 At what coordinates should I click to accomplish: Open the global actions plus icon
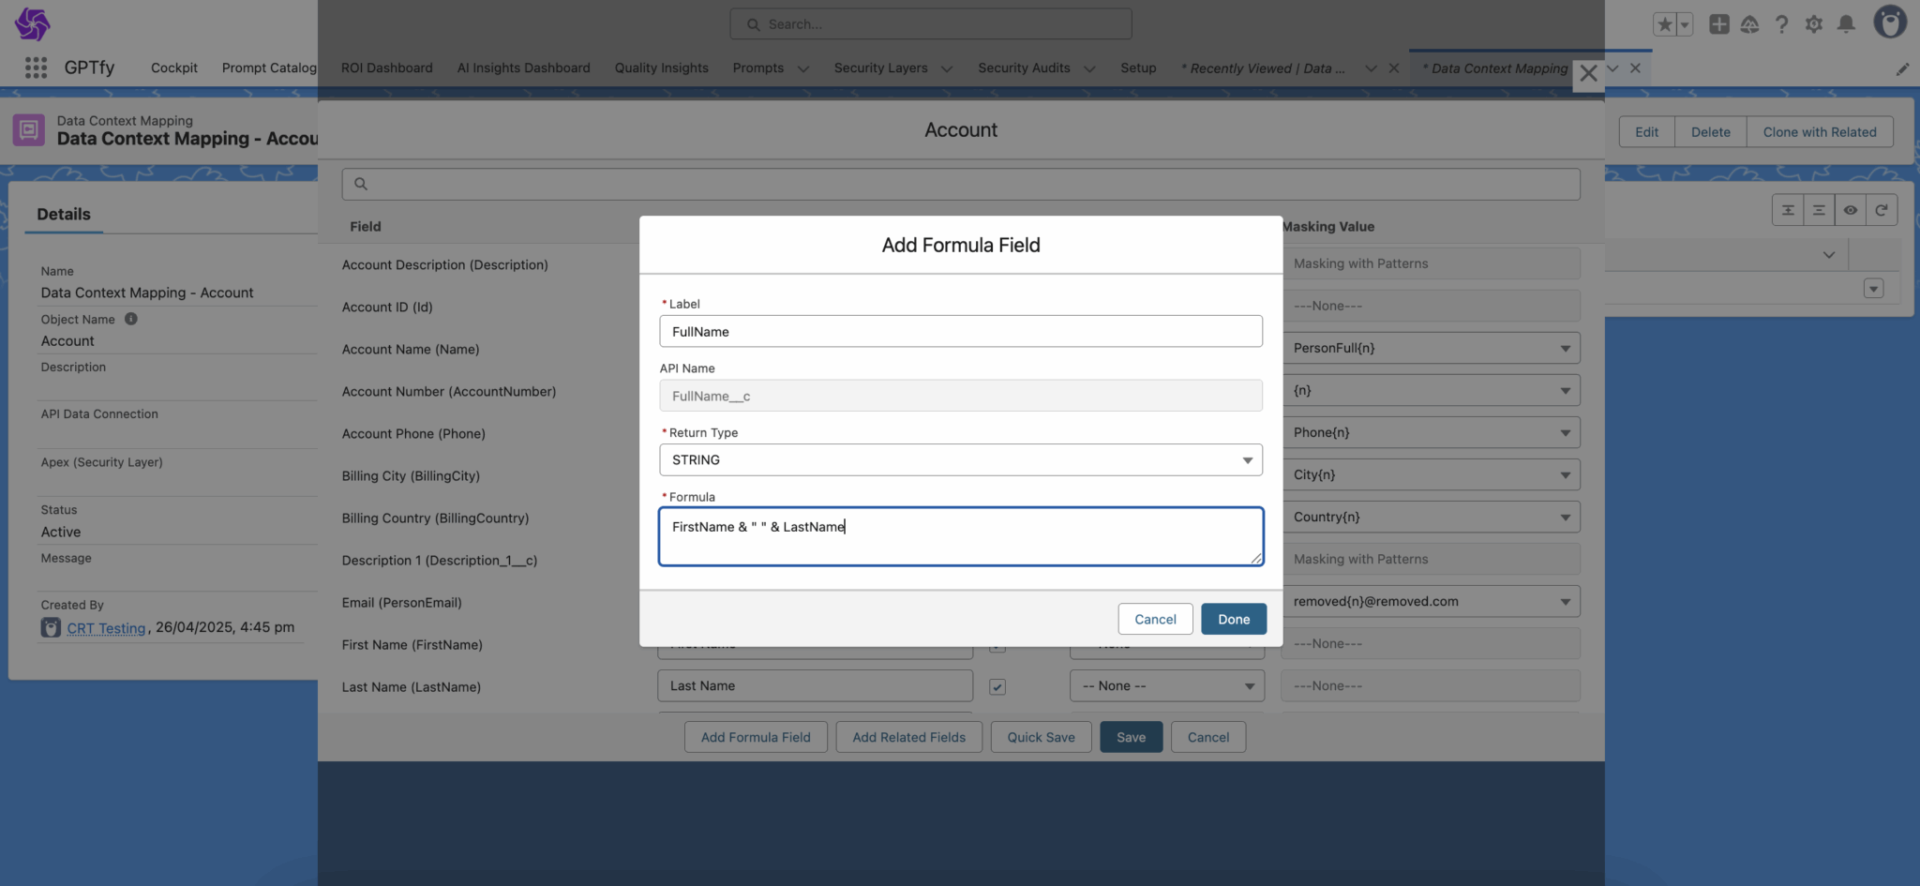point(1718,24)
